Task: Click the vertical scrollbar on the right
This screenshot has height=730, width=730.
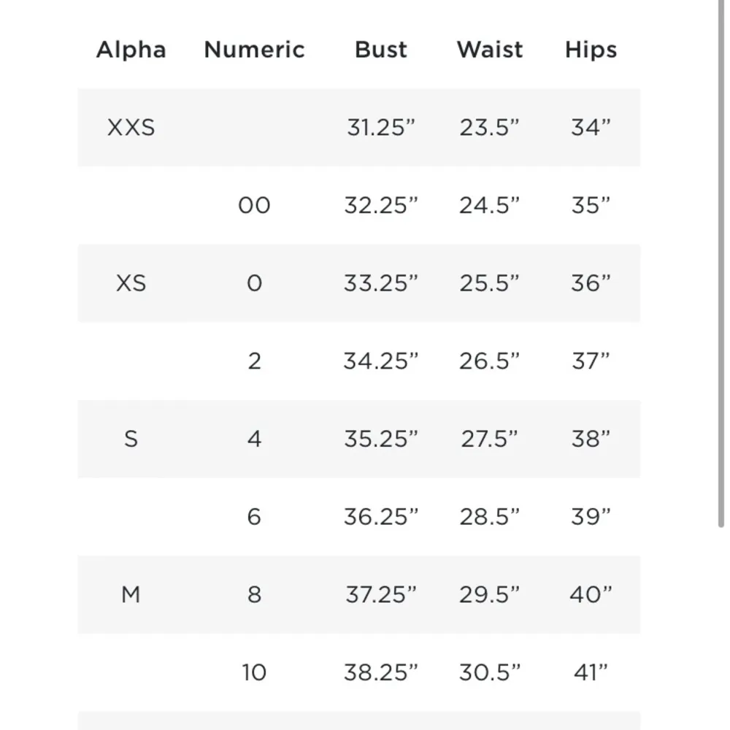Action: (721, 263)
